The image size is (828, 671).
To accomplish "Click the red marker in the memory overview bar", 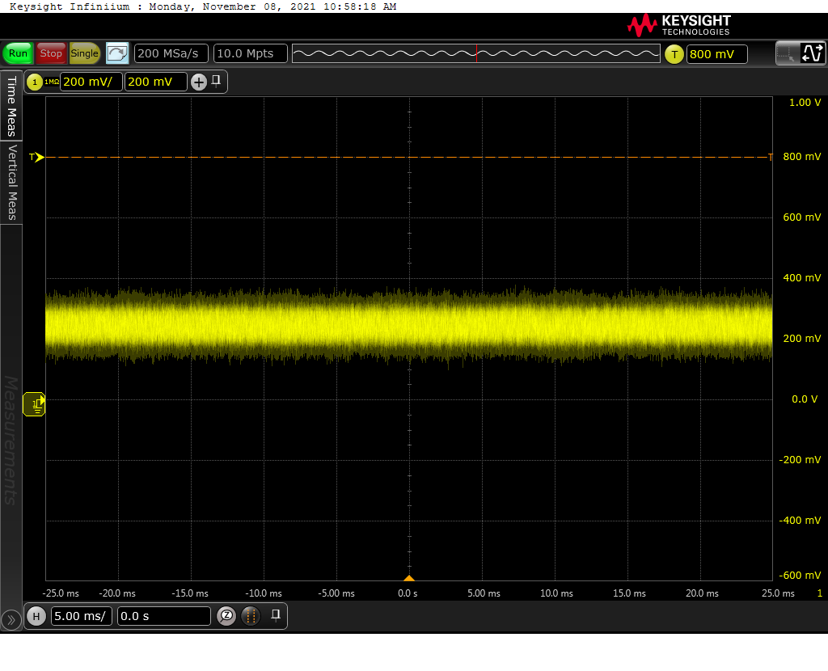I will [476, 53].
